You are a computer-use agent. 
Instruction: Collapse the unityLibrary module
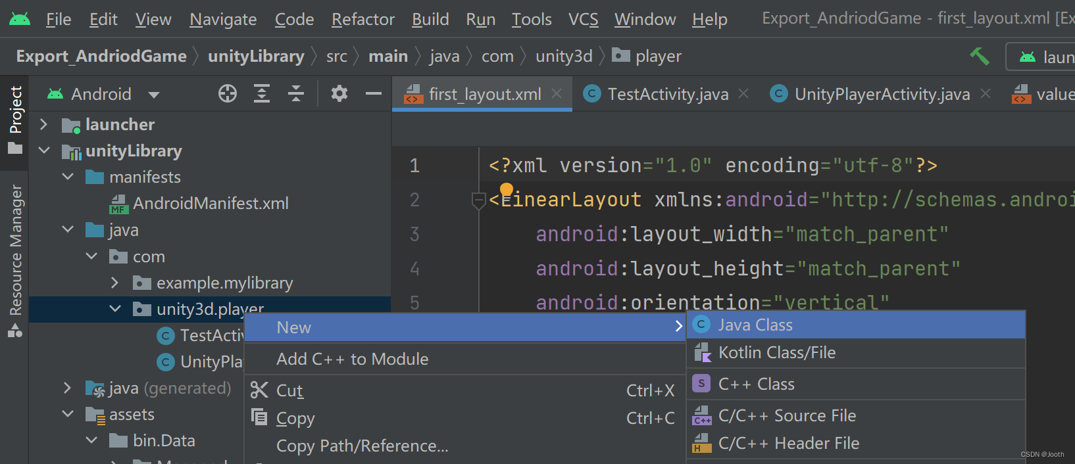coord(44,151)
